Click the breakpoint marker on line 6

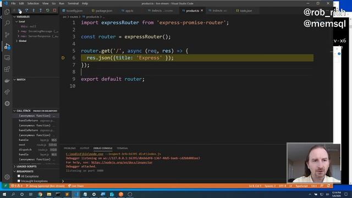63,58
